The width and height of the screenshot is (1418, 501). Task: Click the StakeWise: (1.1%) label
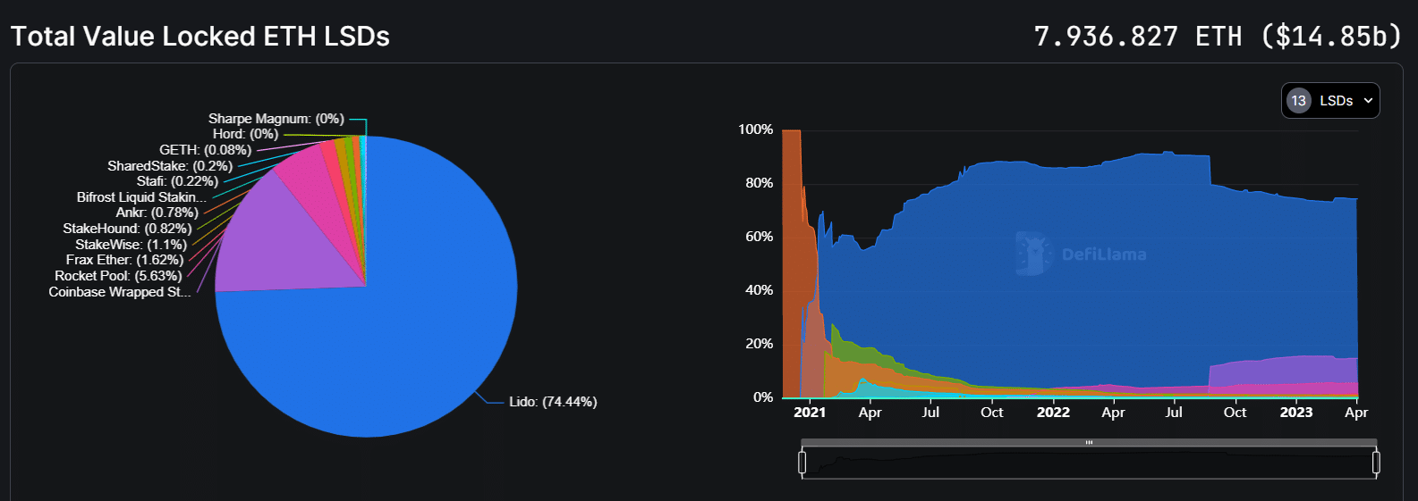point(131,244)
